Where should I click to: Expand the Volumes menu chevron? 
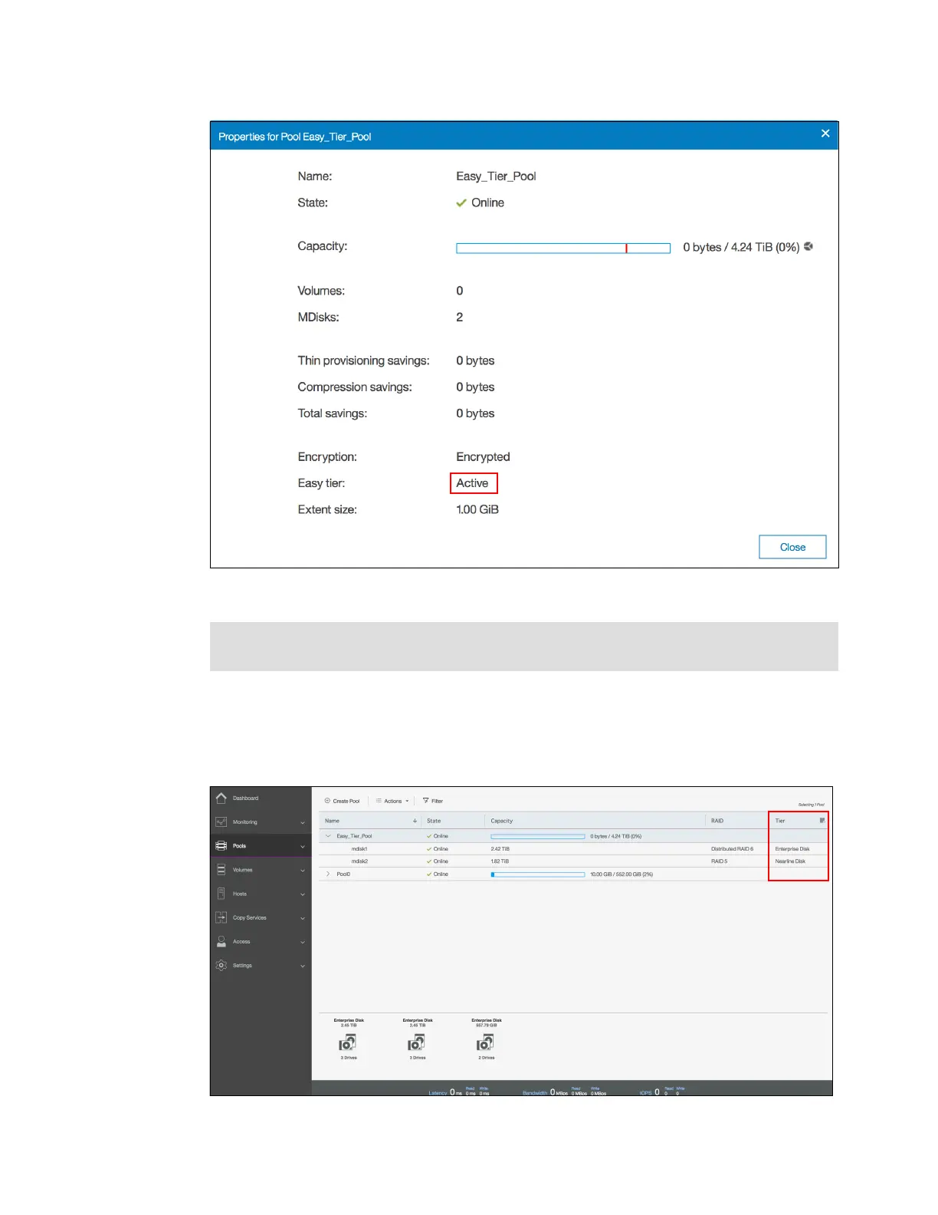pyautogui.click(x=303, y=871)
